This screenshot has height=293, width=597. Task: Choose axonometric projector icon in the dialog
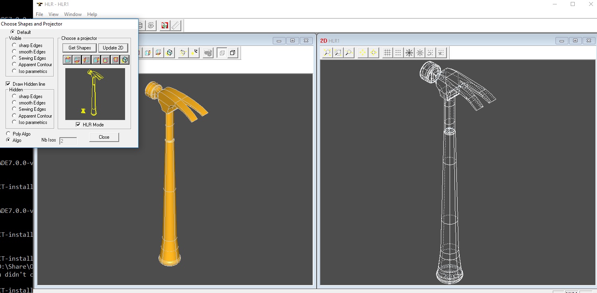pos(125,60)
